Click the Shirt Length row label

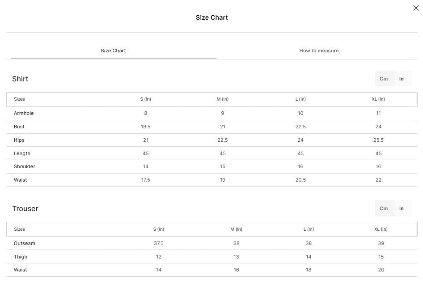click(x=22, y=153)
